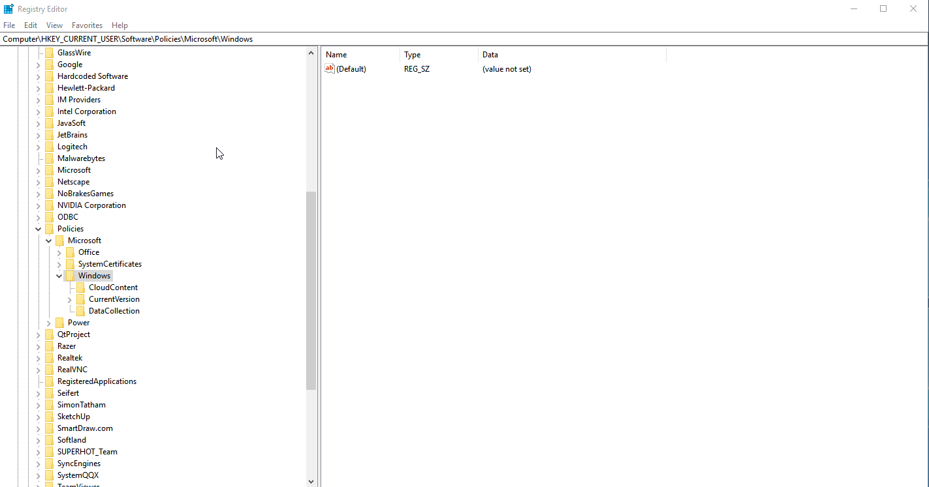Viewport: 929px width, 487px height.
Task: Click the Malwarebytes folder icon
Action: [49, 158]
